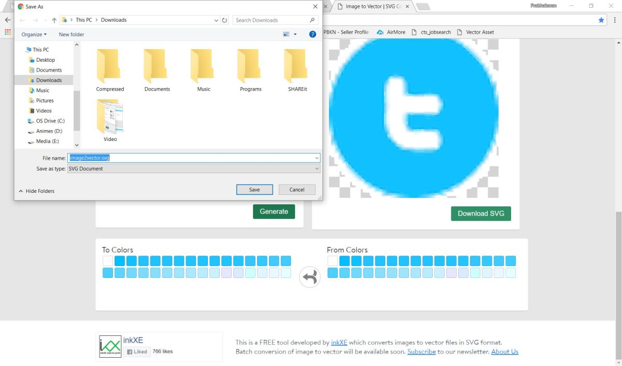Click the Up one level arrow
This screenshot has width=622, height=366.
click(54, 20)
